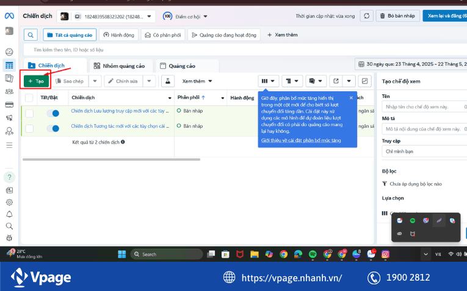Click the refresh data icon
Screen dimensions: 467x291
(366, 16)
